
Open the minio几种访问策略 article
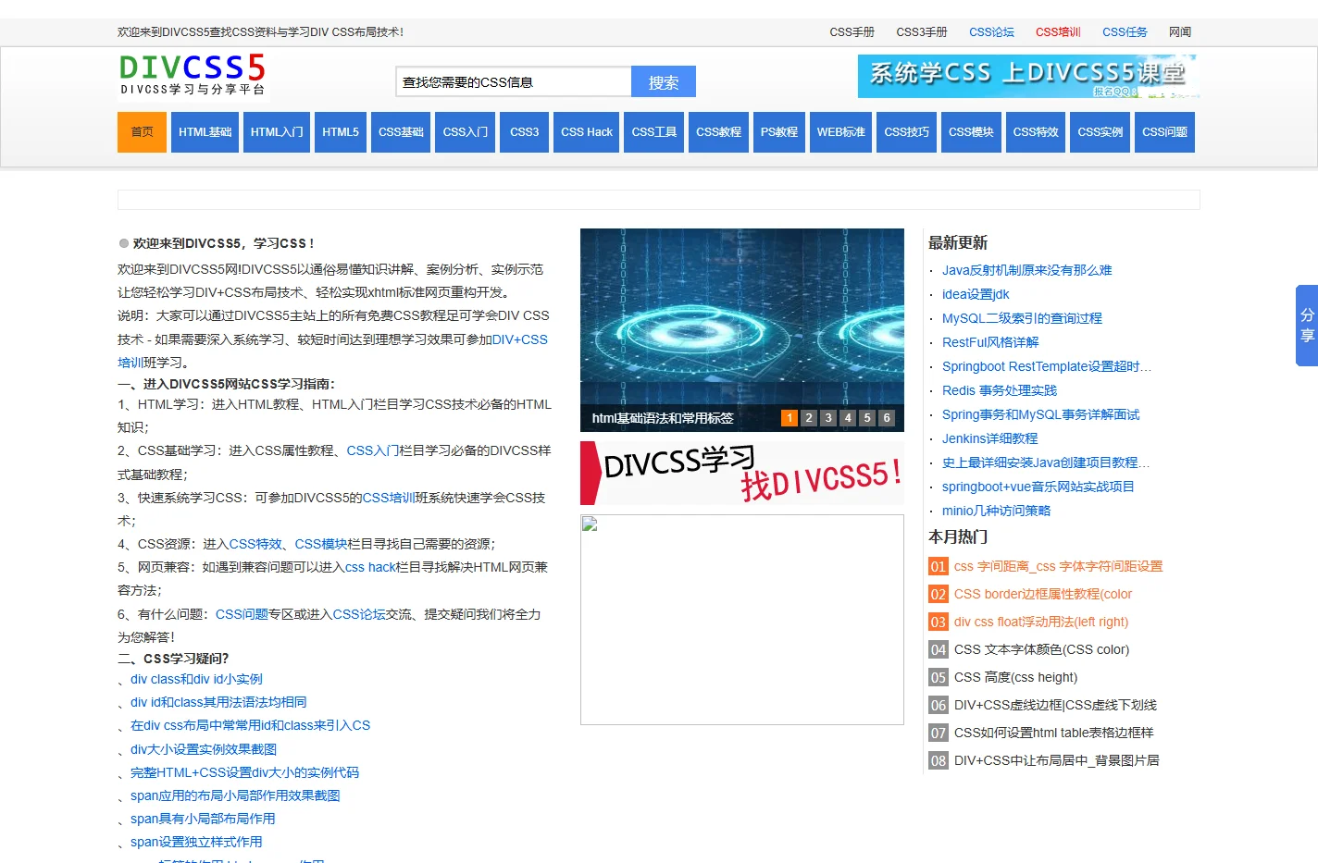pyautogui.click(x=996, y=511)
